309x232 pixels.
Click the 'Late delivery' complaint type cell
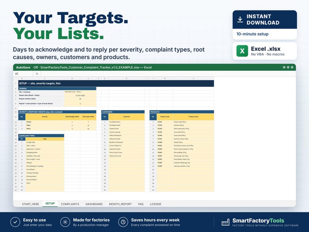coord(45,169)
